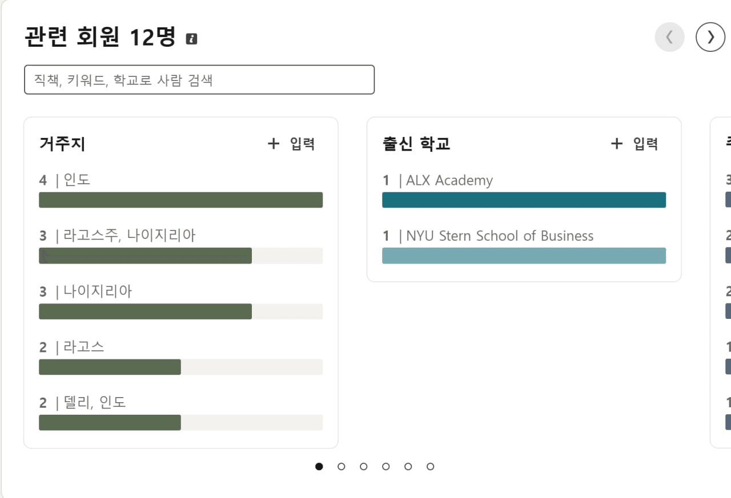Viewport: 731px width, 498px height.
Task: Click the fifth pagination dot
Action: tap(408, 467)
